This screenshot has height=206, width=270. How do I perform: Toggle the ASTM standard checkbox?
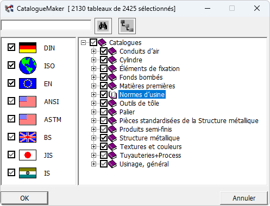pyautogui.click(x=11, y=119)
